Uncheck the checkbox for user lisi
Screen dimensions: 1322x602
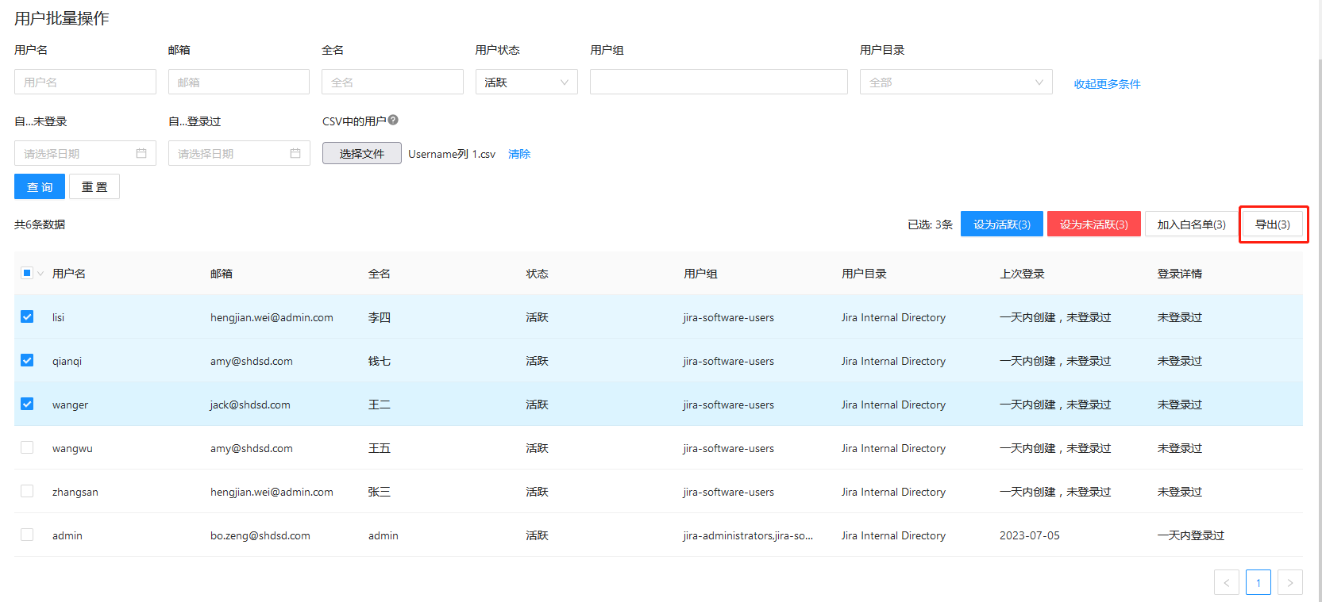pyautogui.click(x=27, y=316)
